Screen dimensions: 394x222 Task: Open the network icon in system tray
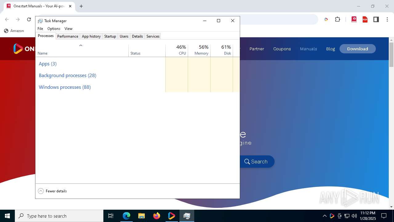(x=347, y=216)
